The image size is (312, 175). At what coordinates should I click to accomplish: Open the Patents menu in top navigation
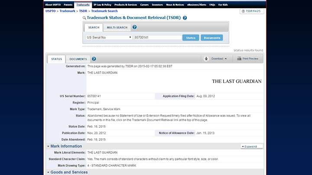click(x=68, y=5)
